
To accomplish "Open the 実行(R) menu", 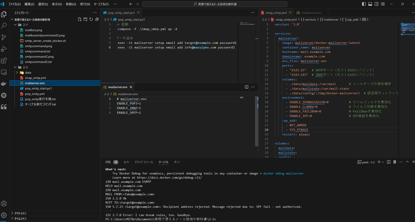I will 85,4.
